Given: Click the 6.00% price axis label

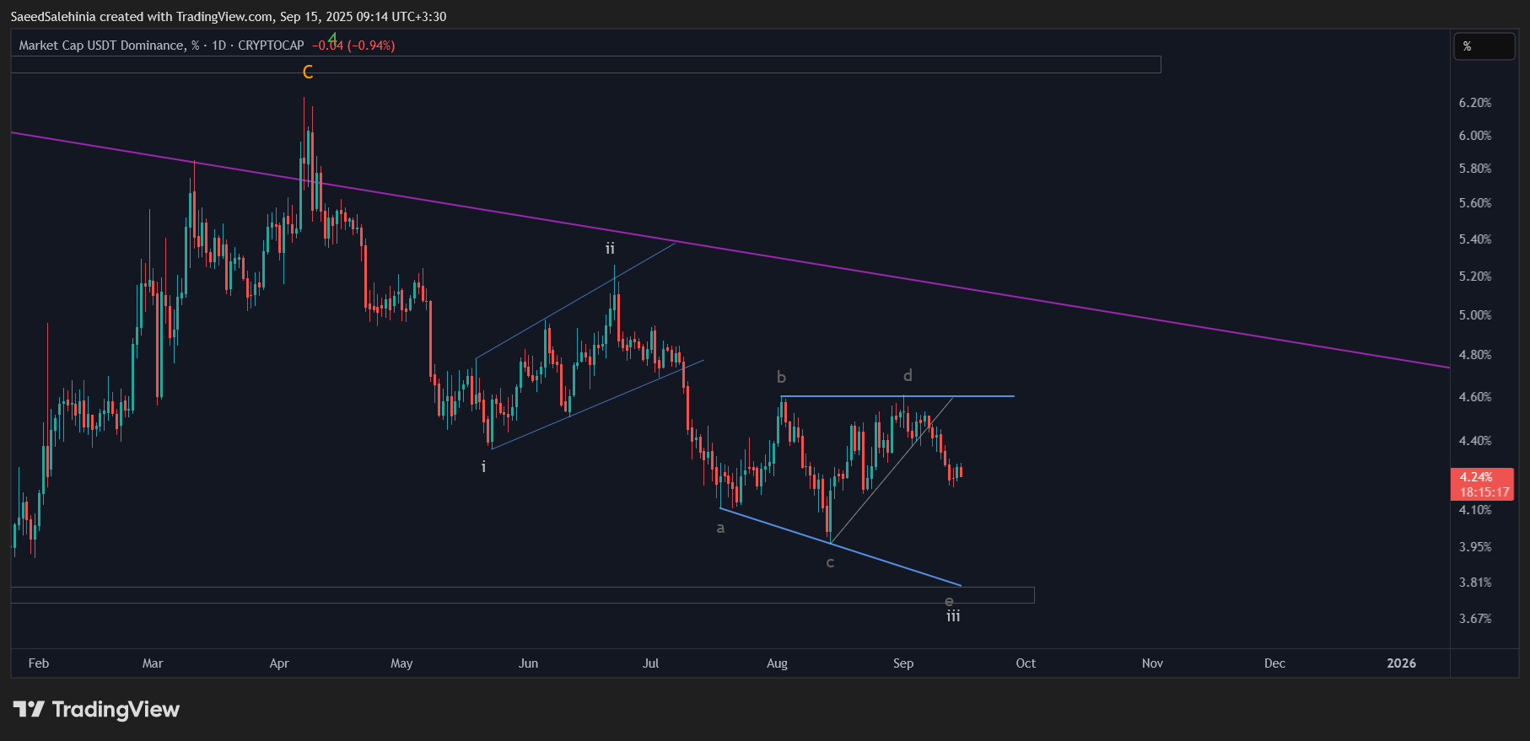Looking at the screenshot, I should [1475, 136].
